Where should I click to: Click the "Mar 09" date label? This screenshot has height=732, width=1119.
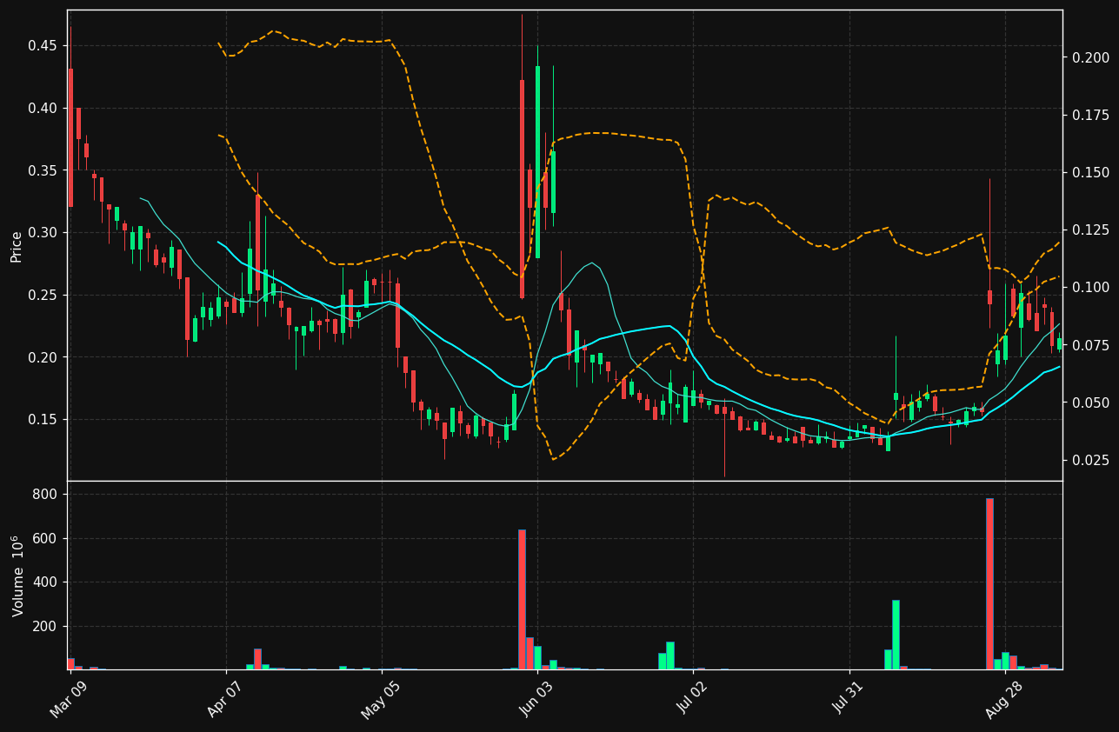point(70,699)
